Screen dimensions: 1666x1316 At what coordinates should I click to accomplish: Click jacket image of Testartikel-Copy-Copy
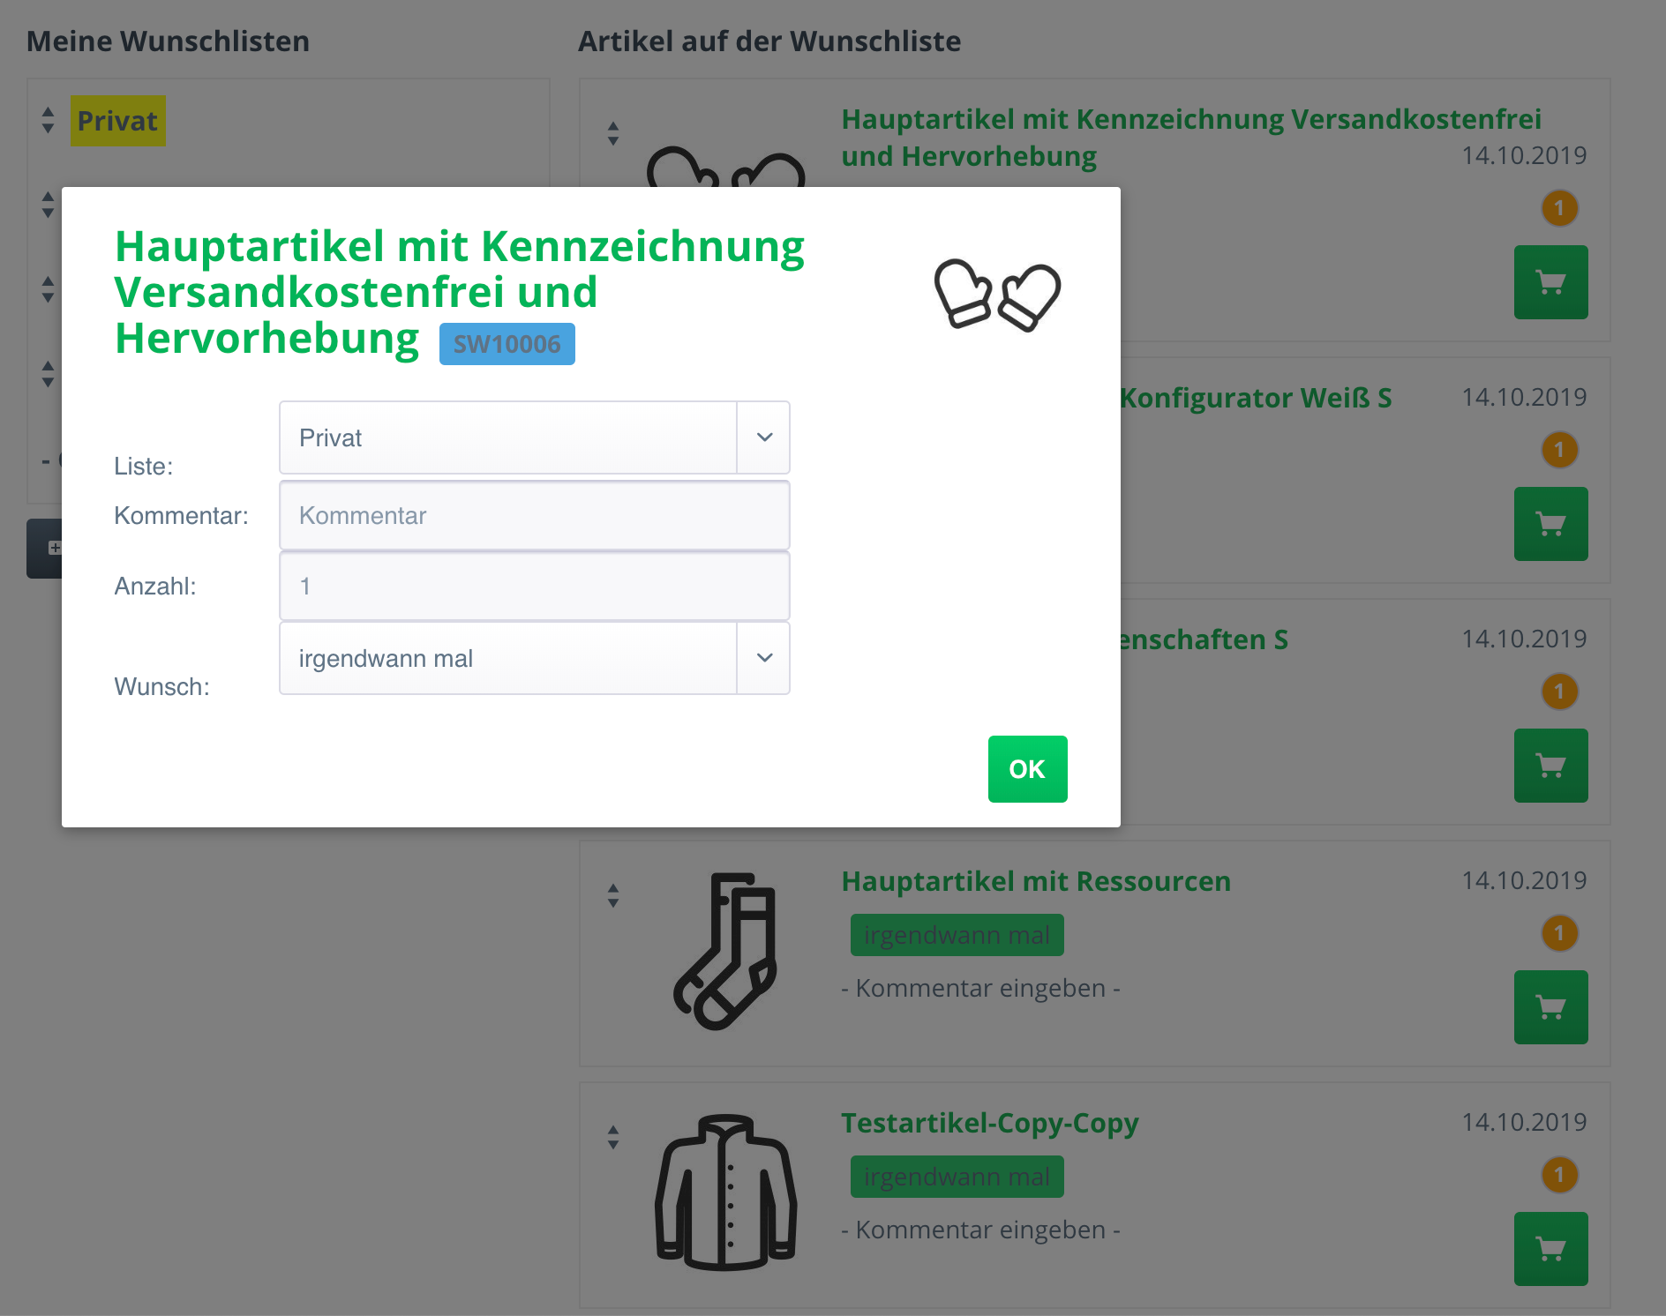pos(725,1193)
